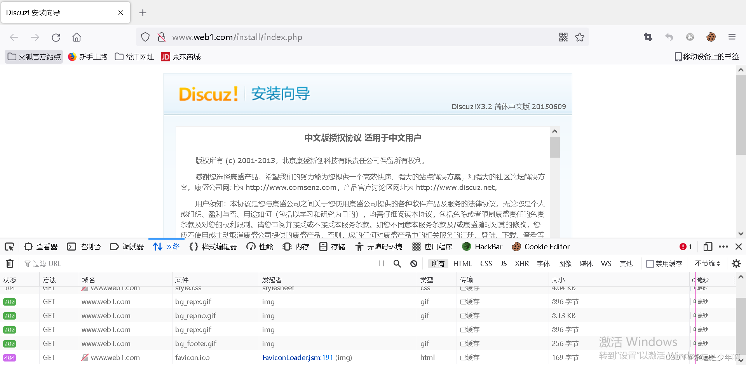Viewport: 746px width, 365px height.
Task: Click the address bar URL
Action: (x=237, y=37)
